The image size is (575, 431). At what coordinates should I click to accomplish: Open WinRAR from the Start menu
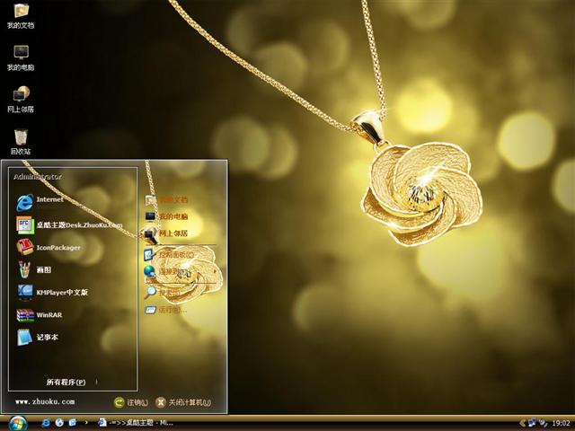coord(48,314)
